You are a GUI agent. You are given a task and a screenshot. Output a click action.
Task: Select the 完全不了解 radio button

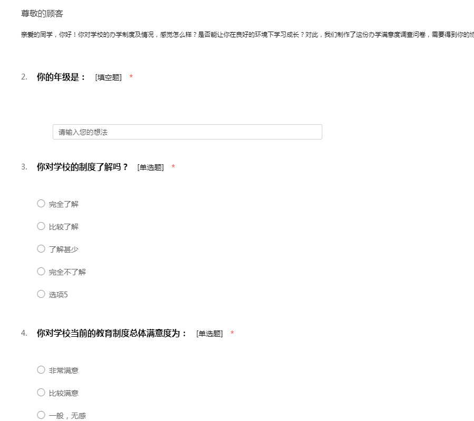pos(41,272)
